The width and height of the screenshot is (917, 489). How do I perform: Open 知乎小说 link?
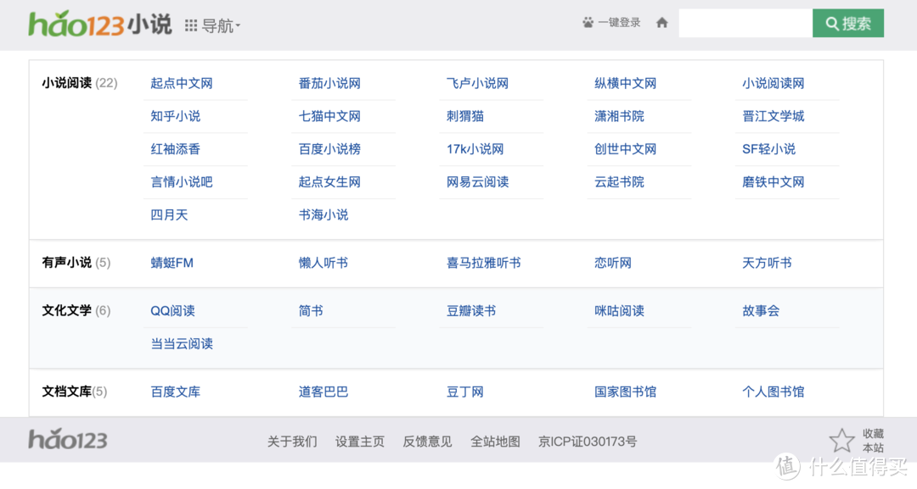(176, 116)
